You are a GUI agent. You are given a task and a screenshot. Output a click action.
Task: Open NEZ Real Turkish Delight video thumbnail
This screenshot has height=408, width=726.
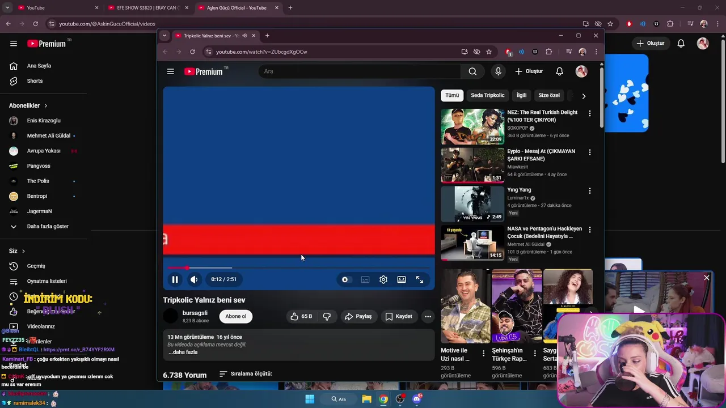pyautogui.click(x=472, y=126)
